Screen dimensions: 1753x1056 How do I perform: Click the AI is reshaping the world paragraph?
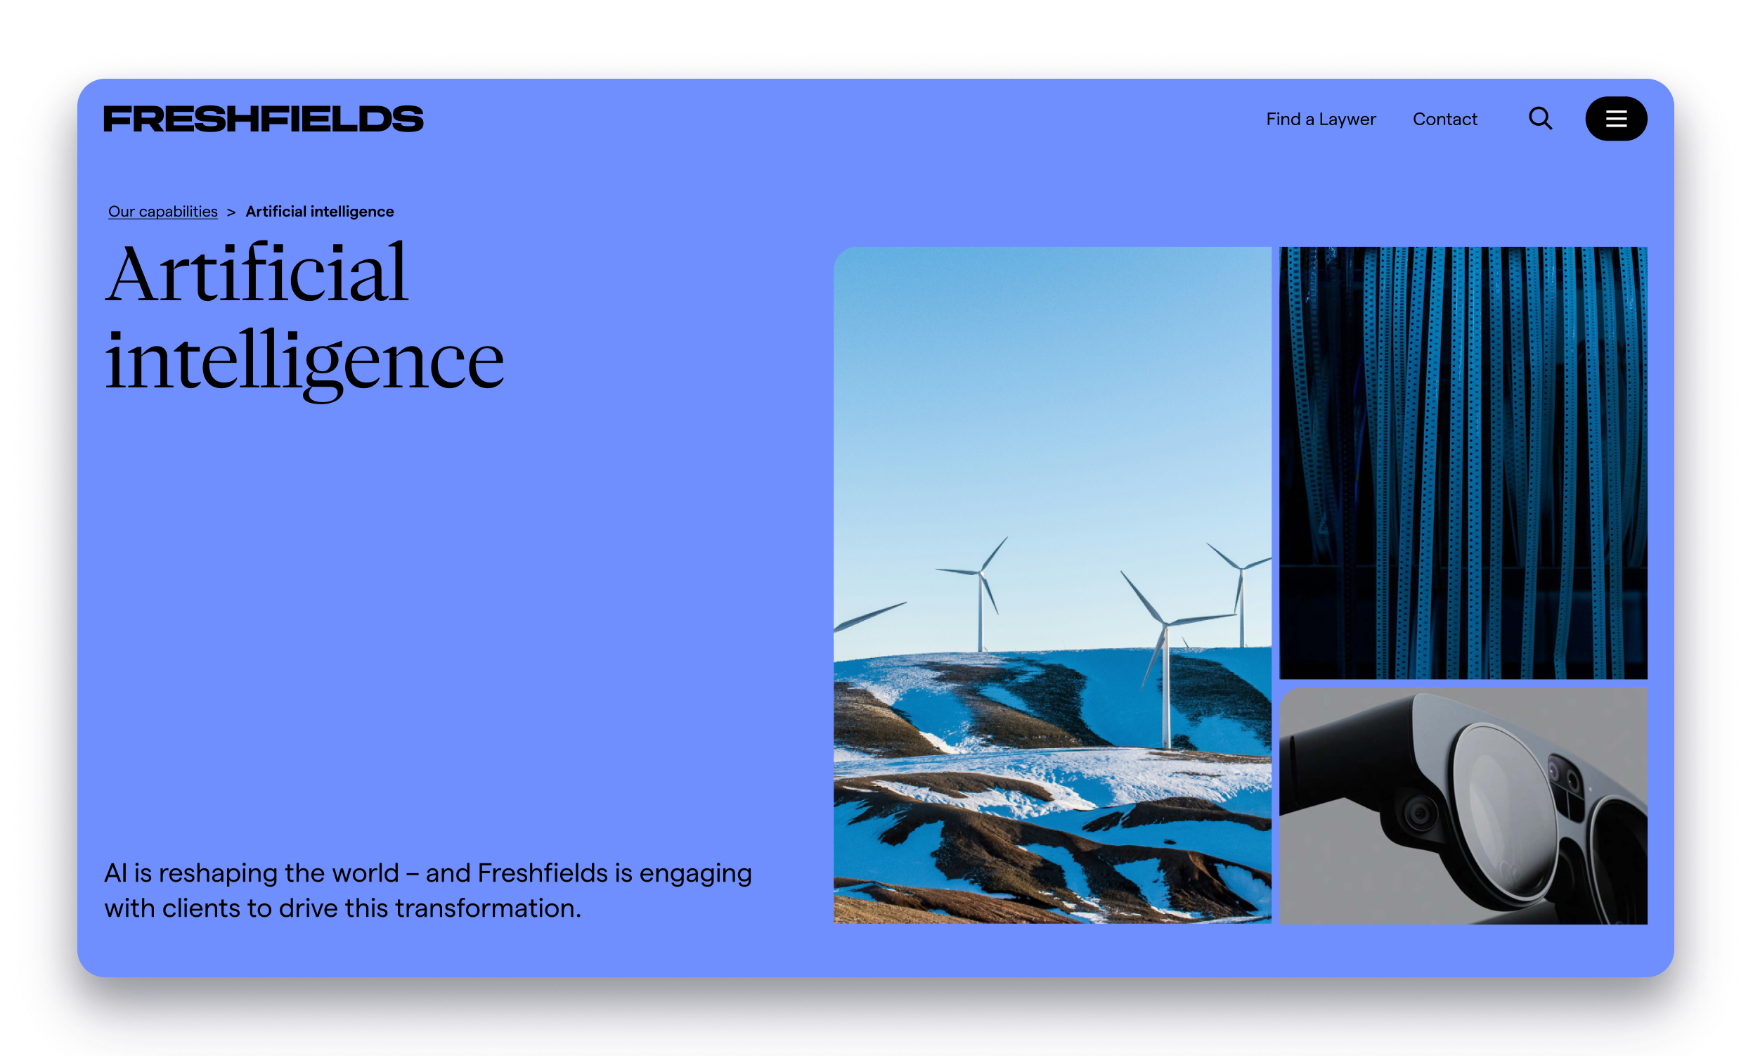click(427, 890)
